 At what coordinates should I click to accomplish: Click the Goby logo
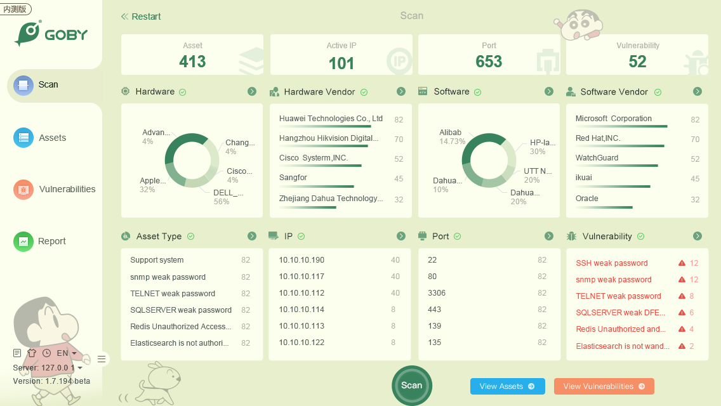coord(51,34)
